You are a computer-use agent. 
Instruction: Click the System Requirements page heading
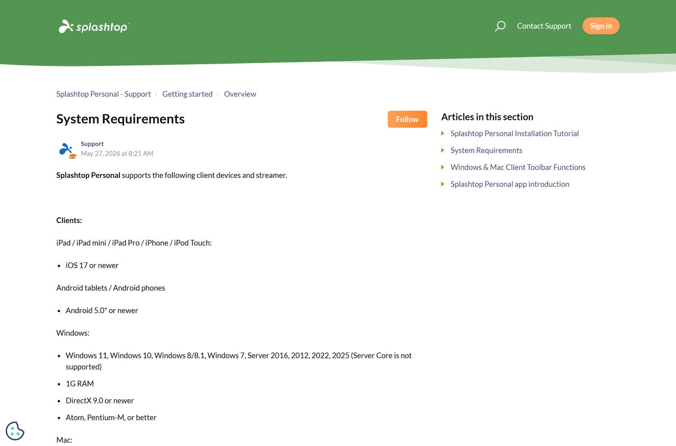(x=121, y=119)
